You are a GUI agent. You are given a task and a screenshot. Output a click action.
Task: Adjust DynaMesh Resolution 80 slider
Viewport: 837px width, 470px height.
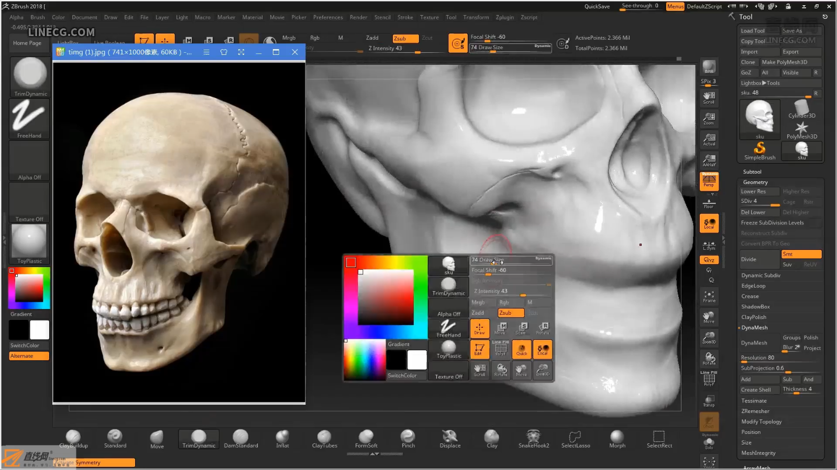coord(780,358)
